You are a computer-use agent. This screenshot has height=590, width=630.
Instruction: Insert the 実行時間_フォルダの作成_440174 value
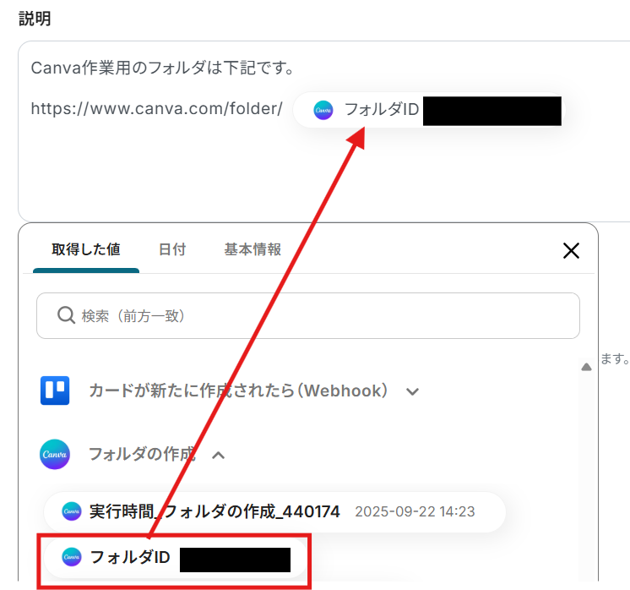[x=274, y=511]
